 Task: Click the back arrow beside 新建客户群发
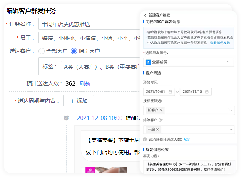click(145, 15)
